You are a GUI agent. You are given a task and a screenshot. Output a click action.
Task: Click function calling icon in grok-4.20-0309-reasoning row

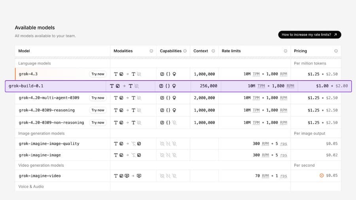(162, 110)
